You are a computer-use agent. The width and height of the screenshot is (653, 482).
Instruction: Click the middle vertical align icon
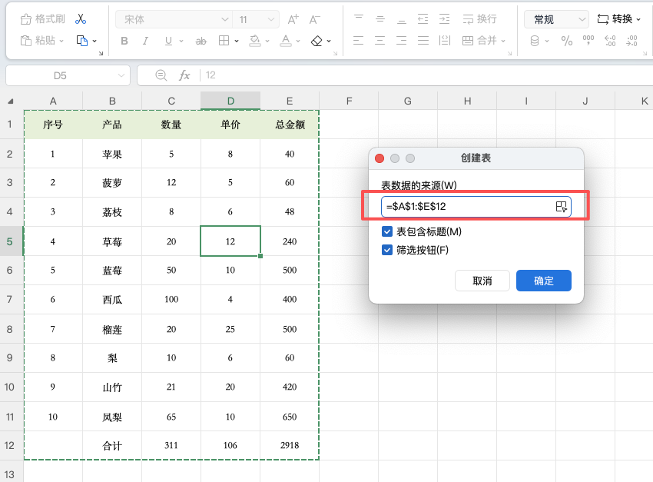pyautogui.click(x=380, y=19)
